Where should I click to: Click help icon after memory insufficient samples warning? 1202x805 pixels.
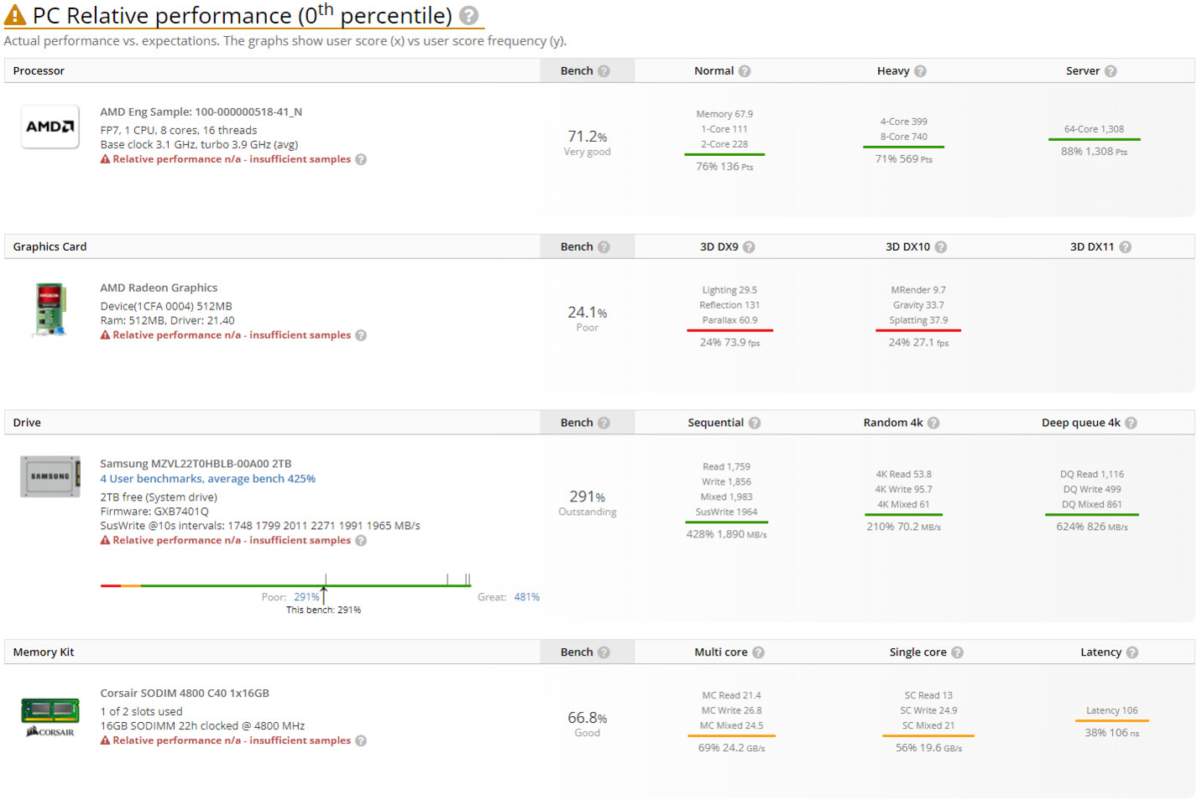click(x=361, y=740)
